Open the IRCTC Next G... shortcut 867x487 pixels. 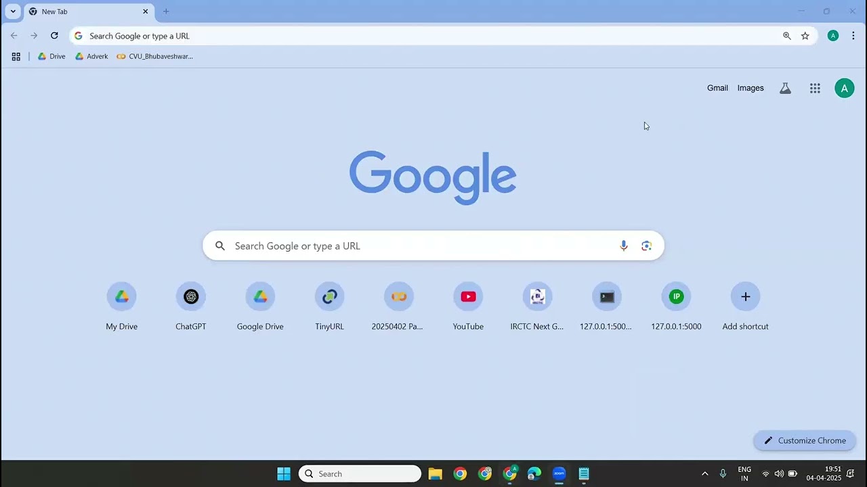click(x=537, y=306)
